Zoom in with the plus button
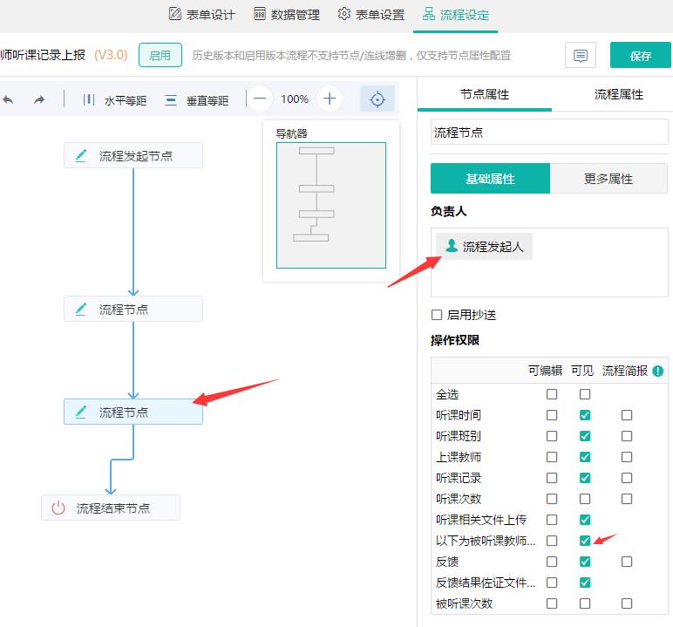 coord(330,99)
